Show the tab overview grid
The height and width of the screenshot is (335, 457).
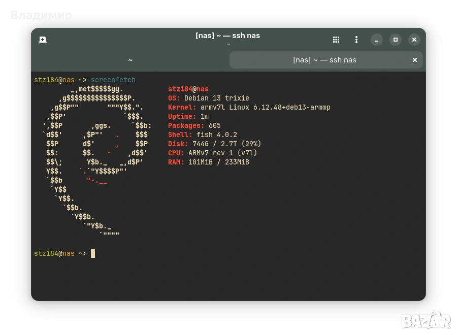pos(336,40)
